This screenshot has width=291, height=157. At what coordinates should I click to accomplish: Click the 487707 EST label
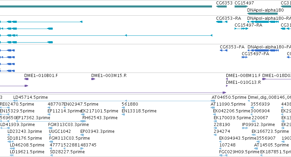point(55,104)
